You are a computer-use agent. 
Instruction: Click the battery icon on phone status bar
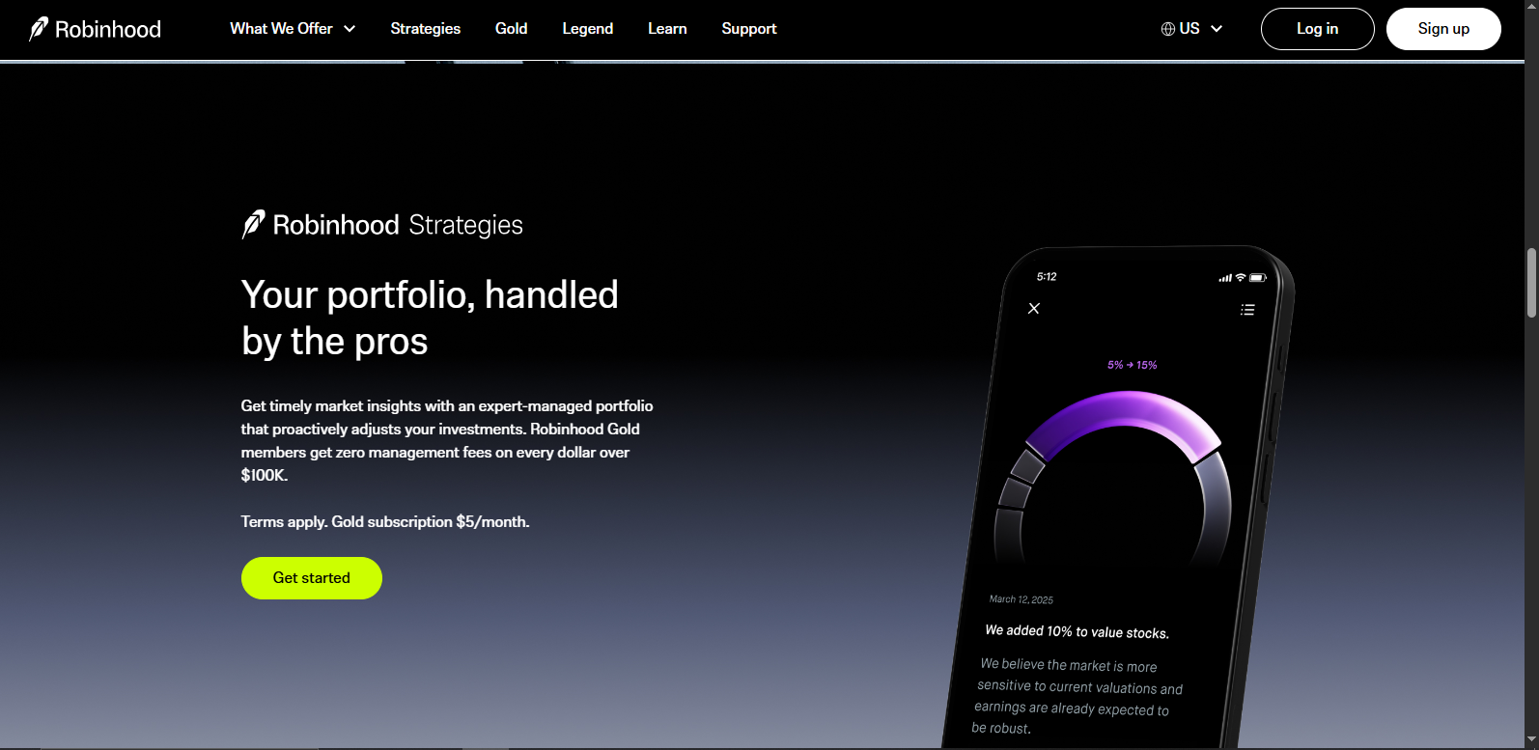click(x=1258, y=278)
